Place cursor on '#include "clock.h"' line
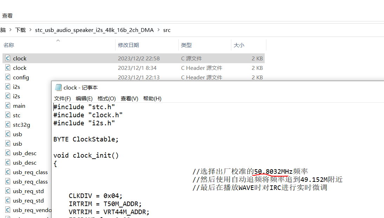 pyautogui.click(x=88, y=115)
